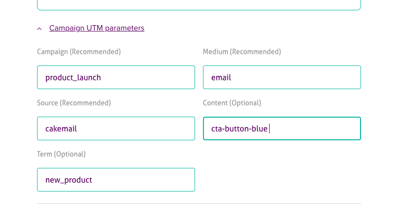Click the Term (Optional) label
Screen dimensions: 401x223
(x=61, y=154)
